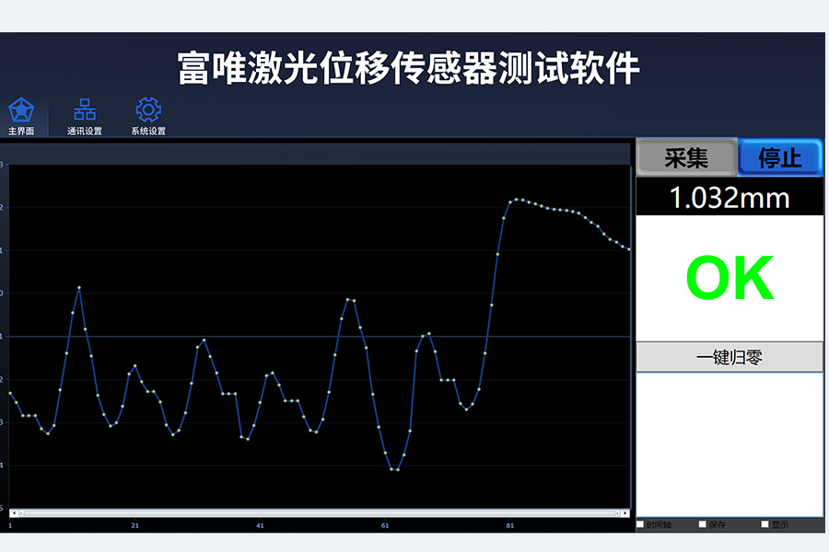
Task: Click x-axis label 41
Action: [x=260, y=525]
